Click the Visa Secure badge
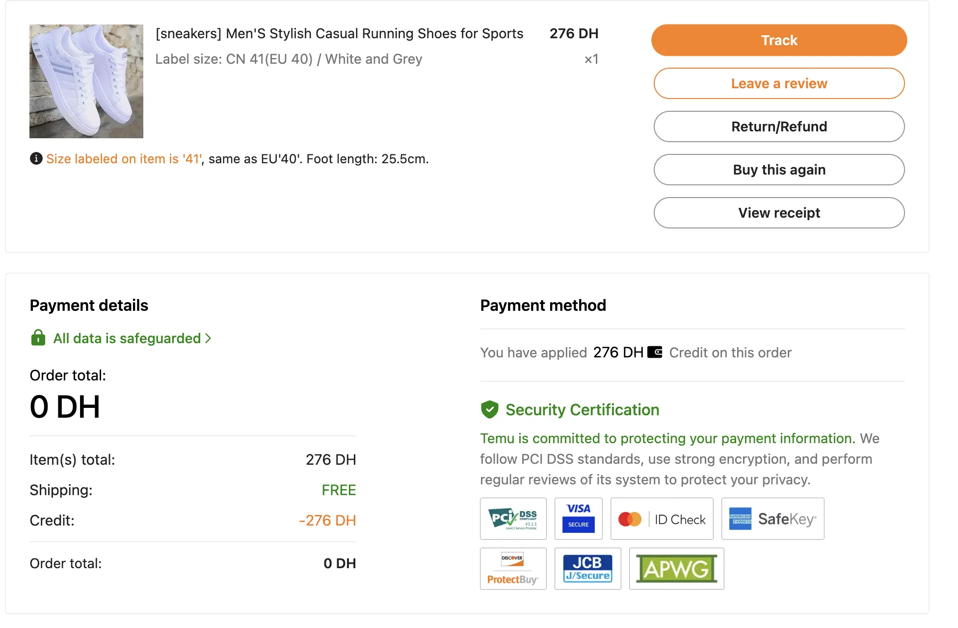This screenshot has height=628, width=958. (578, 519)
